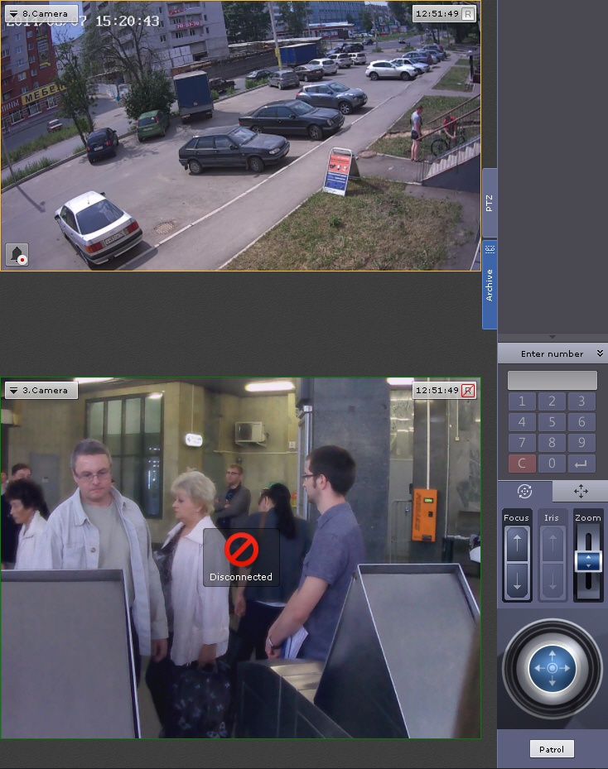Image resolution: width=608 pixels, height=769 pixels.
Task: Collapse the Enter number panel
Action: (x=600, y=353)
